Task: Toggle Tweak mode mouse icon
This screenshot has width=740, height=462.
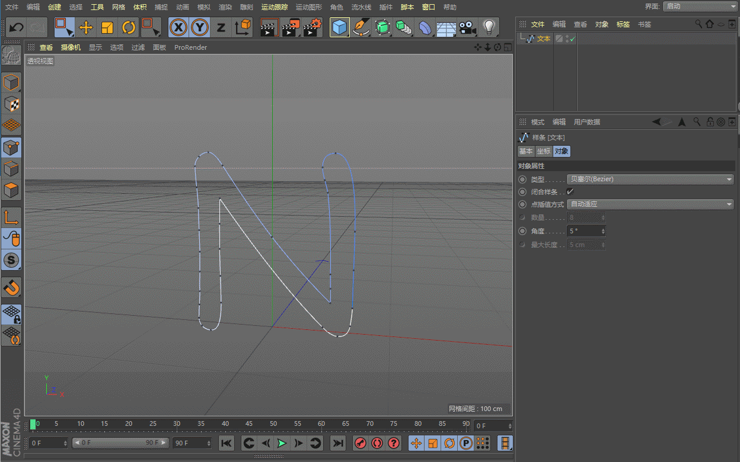Action: click(11, 239)
